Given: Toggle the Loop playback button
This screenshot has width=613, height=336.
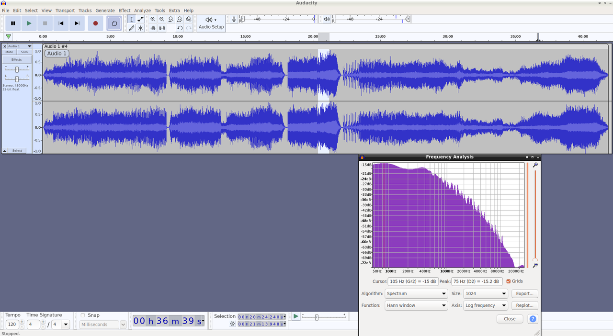Looking at the screenshot, I should point(114,23).
